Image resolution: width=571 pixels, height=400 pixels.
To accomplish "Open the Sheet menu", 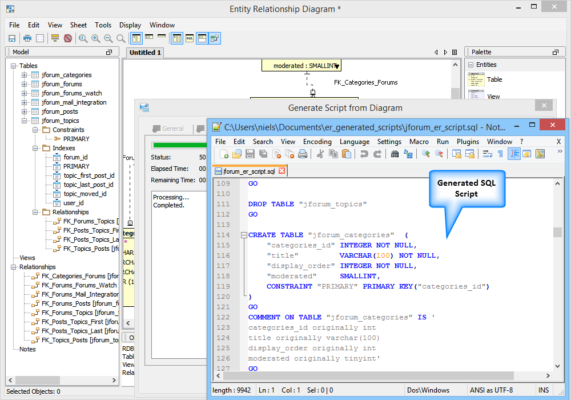I will [x=78, y=25].
